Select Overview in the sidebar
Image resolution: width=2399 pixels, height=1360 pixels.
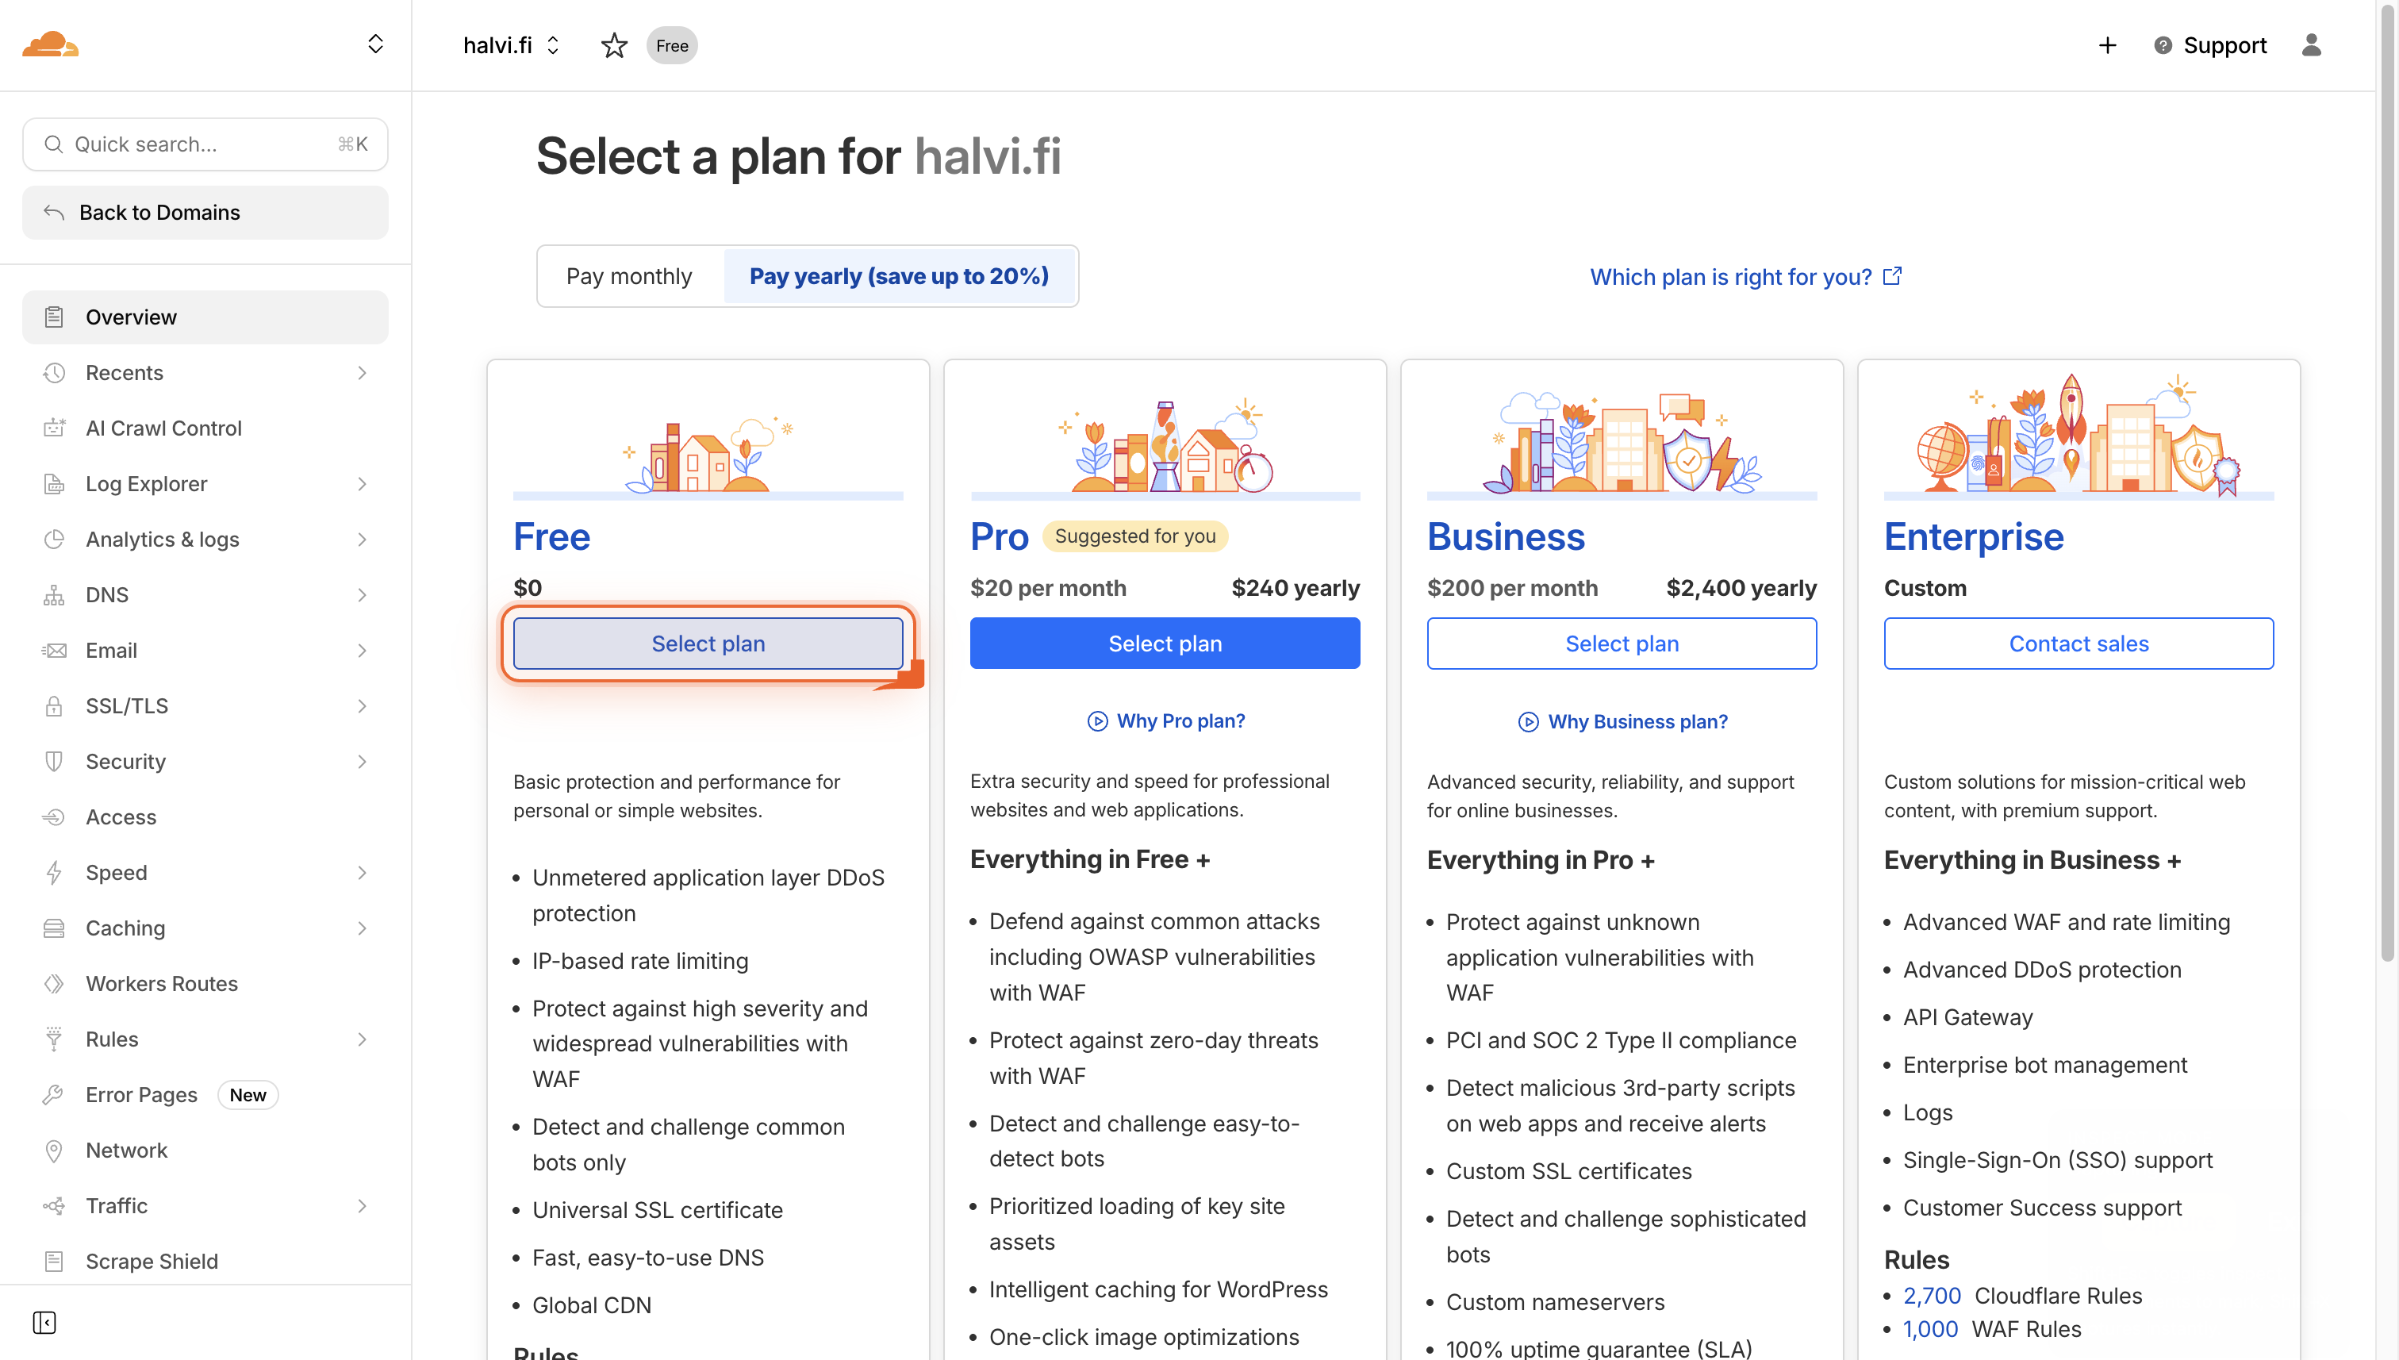131,317
